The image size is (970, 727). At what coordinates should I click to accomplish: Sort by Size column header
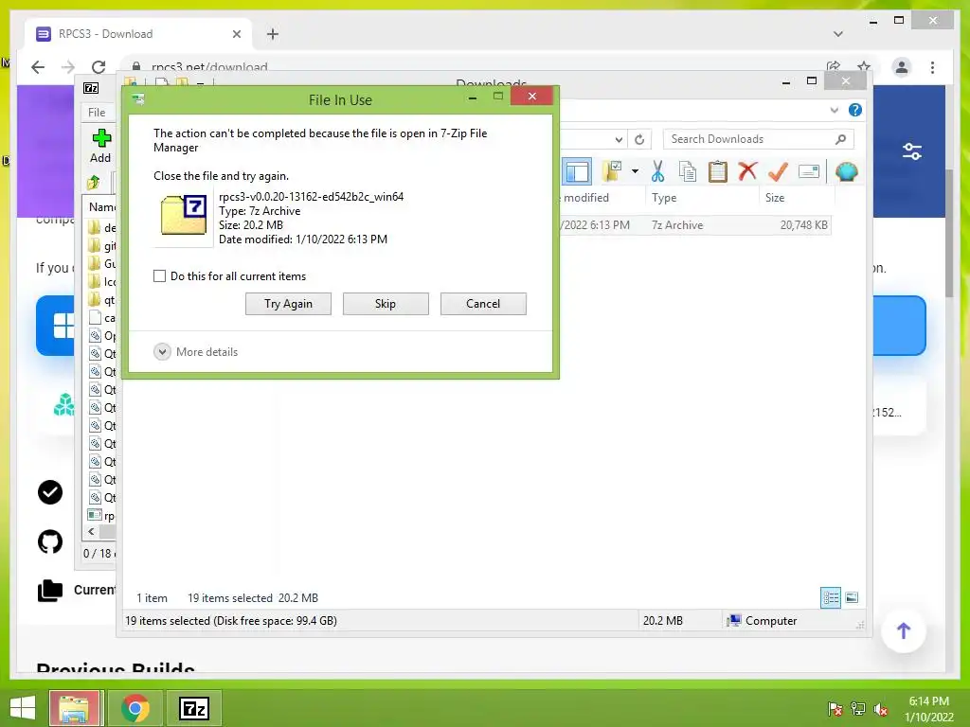(x=796, y=198)
